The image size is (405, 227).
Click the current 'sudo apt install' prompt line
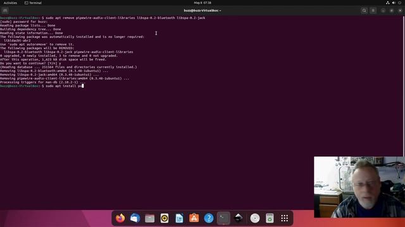(42, 86)
